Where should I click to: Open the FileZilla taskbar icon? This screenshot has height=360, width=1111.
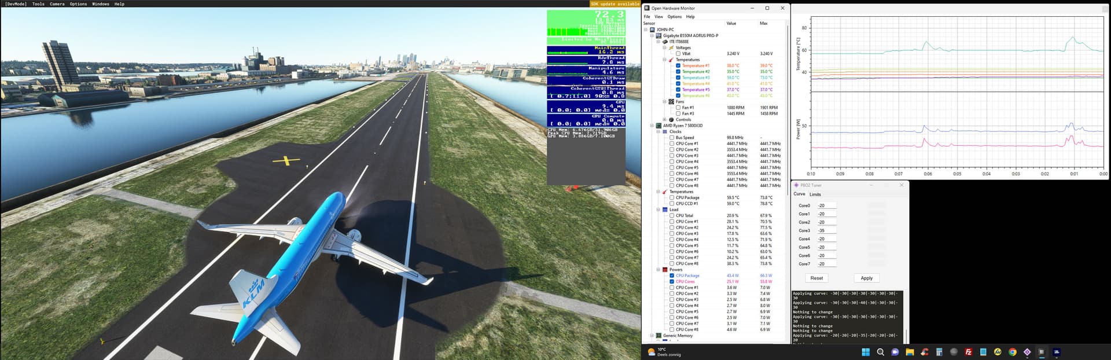[x=968, y=352]
